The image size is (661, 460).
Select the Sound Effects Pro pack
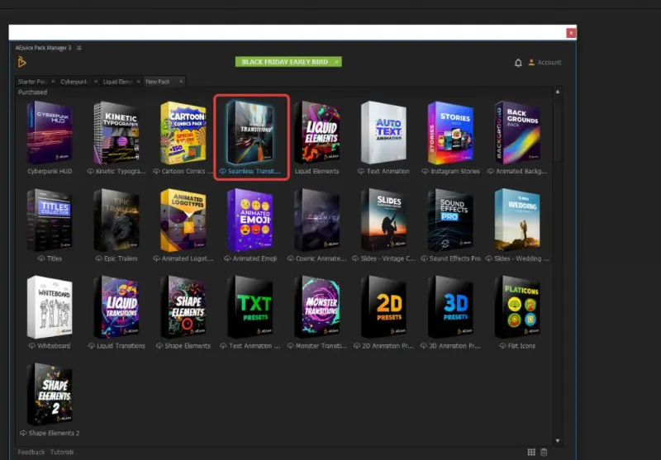(x=450, y=220)
